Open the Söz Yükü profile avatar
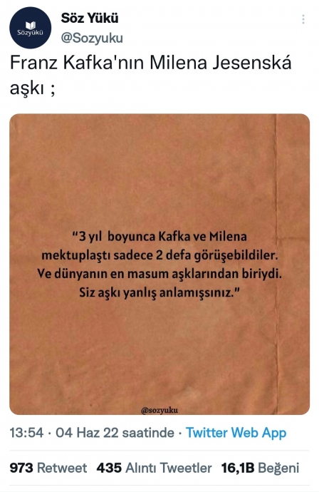 click(x=30, y=28)
